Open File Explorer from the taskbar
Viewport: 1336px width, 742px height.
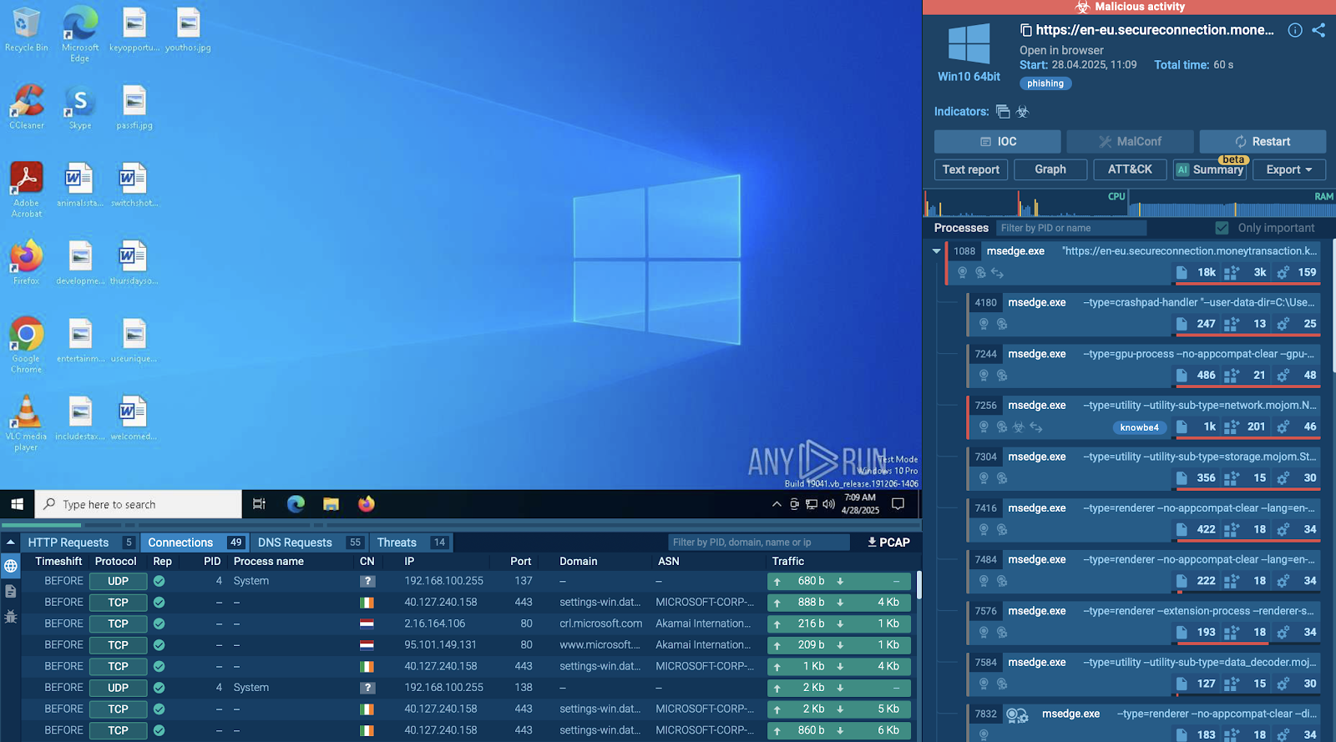pos(331,504)
